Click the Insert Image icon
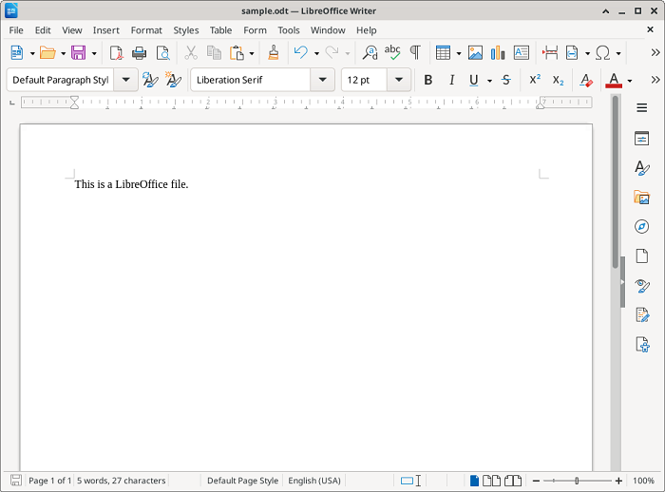Image resolution: width=665 pixels, height=492 pixels. click(475, 53)
